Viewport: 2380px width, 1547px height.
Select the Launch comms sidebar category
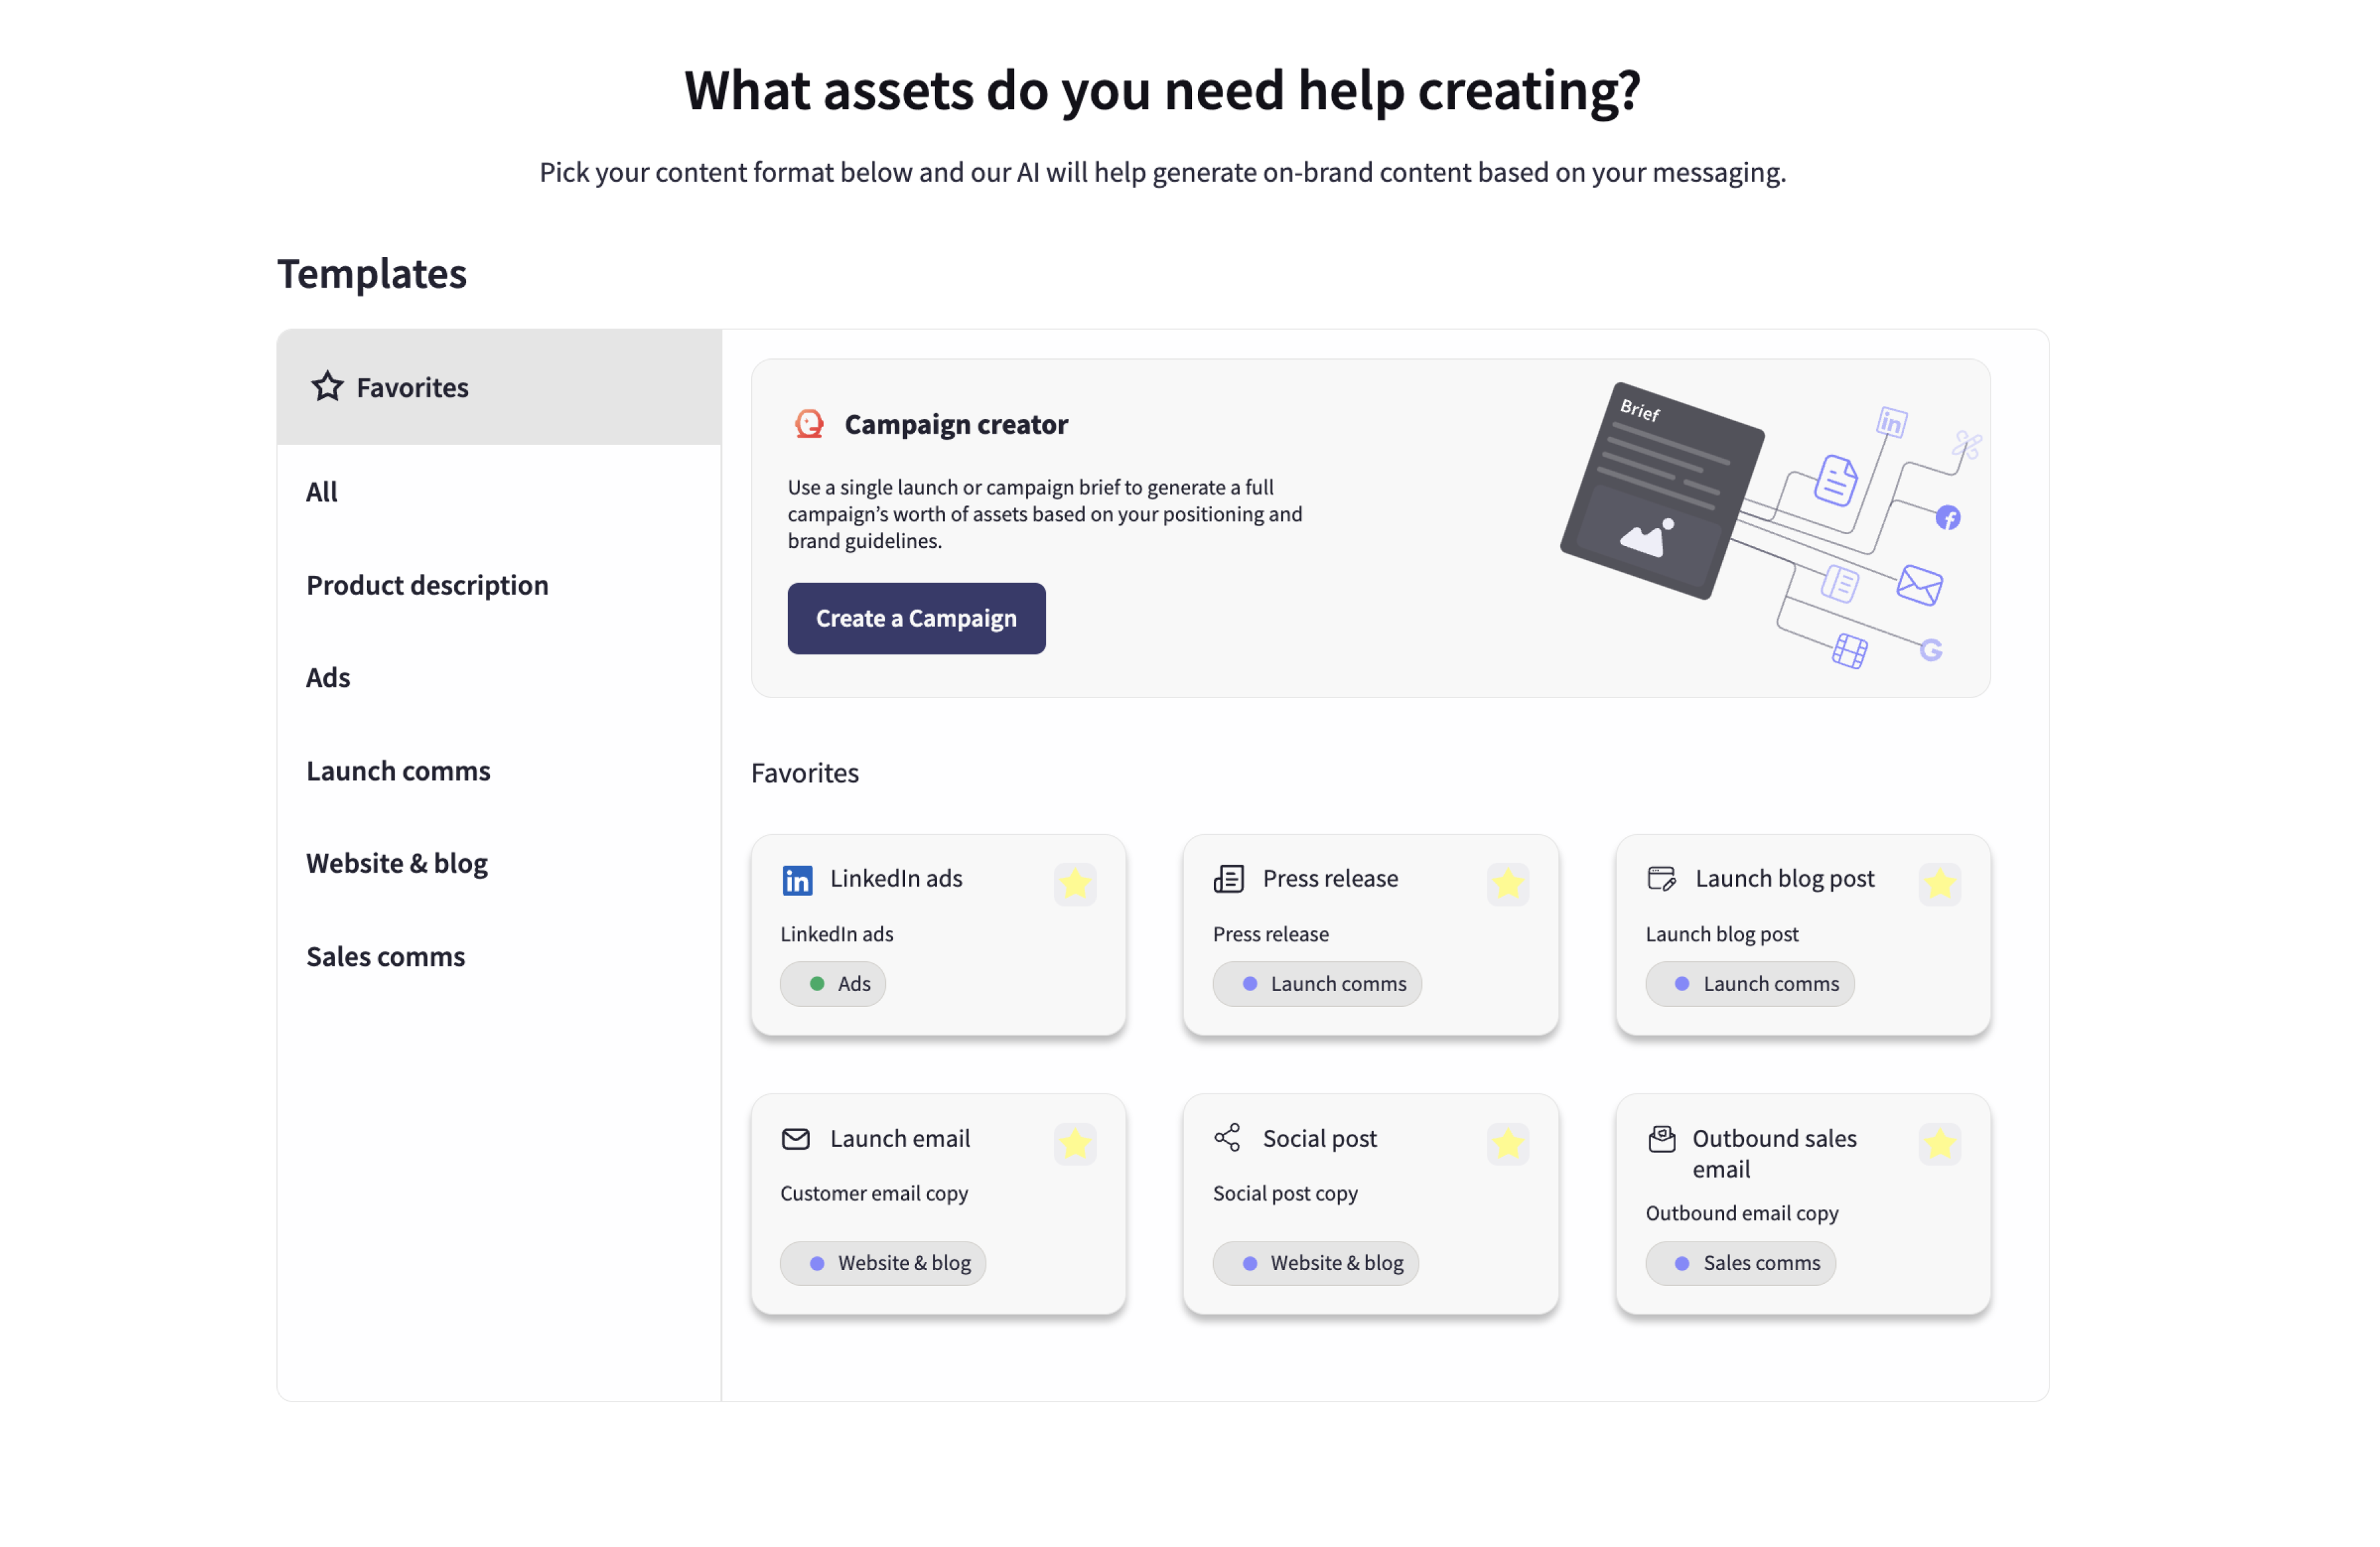[398, 771]
